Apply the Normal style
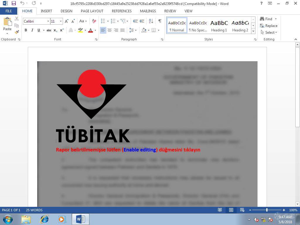This screenshot has height=225, width=300. click(x=177, y=26)
